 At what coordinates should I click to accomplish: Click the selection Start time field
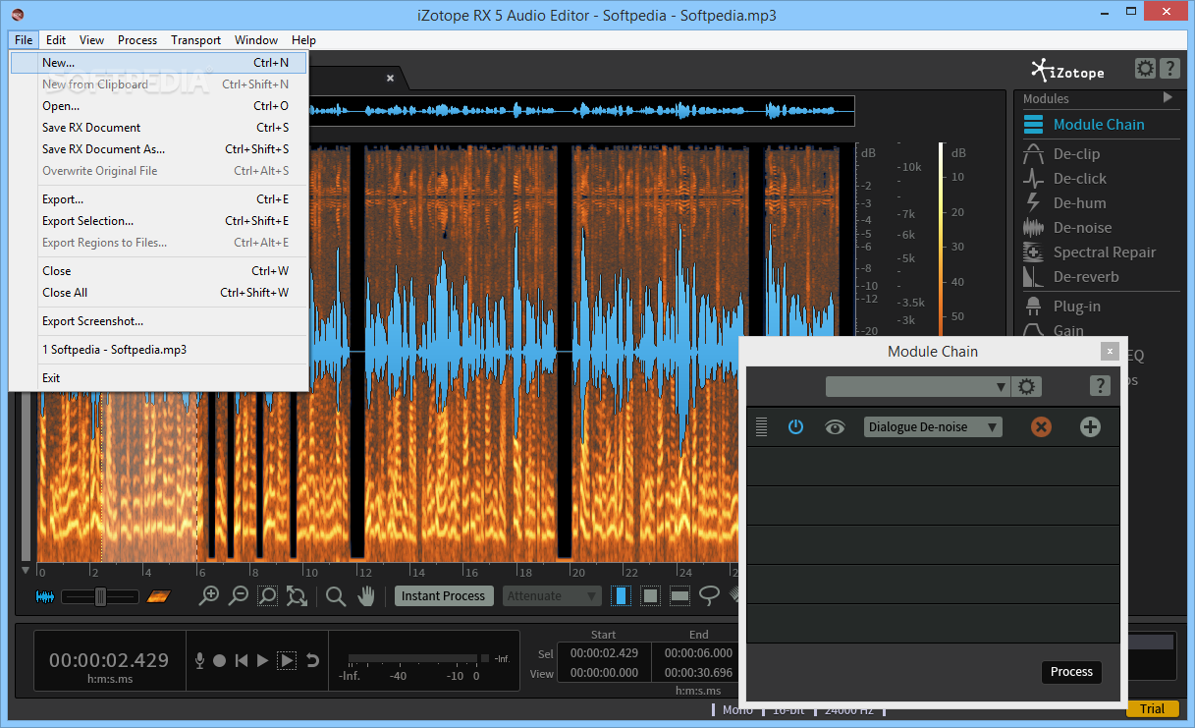[604, 653]
